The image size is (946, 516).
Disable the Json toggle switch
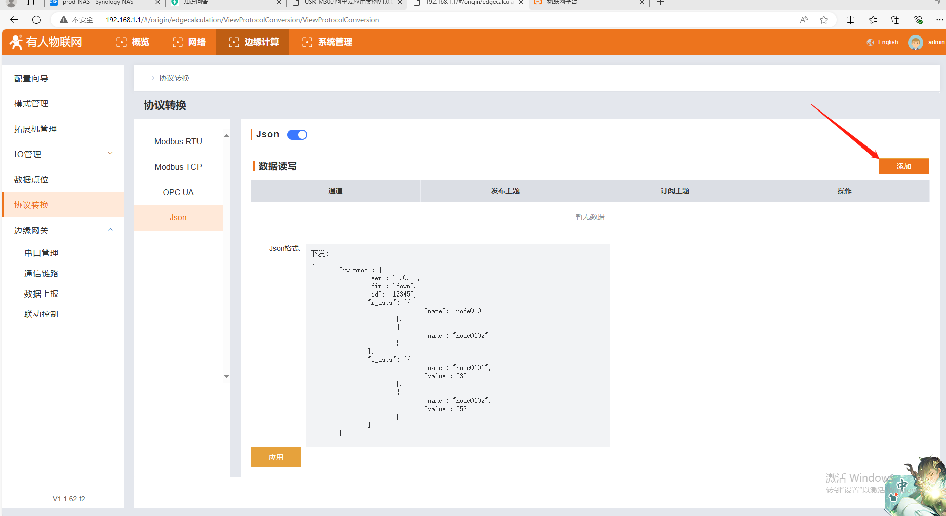(x=297, y=135)
